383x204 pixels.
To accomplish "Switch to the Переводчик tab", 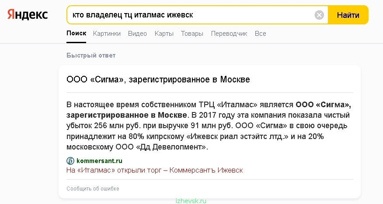I will click(x=229, y=34).
